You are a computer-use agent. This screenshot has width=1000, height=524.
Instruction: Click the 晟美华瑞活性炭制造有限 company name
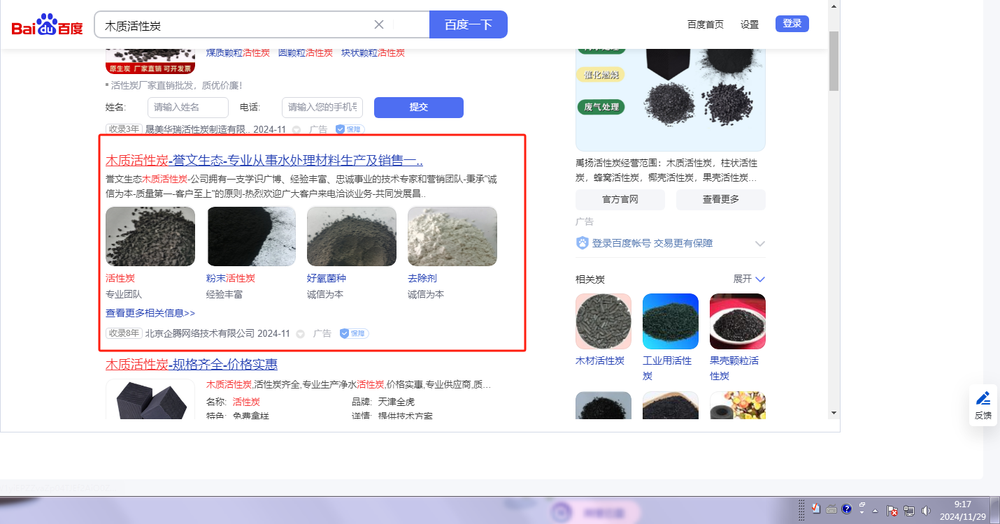point(197,129)
